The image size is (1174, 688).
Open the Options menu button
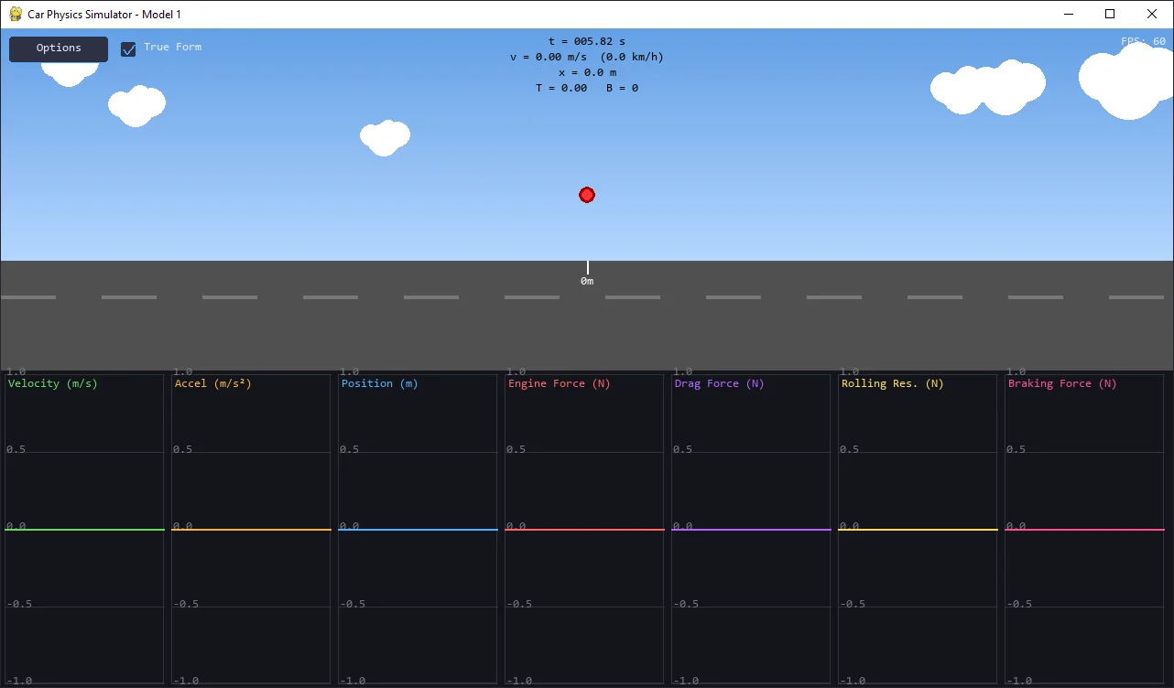pyautogui.click(x=59, y=48)
